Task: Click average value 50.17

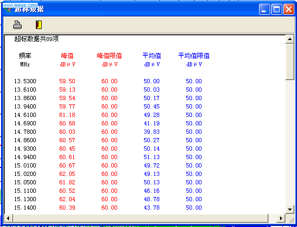Action: (151, 98)
